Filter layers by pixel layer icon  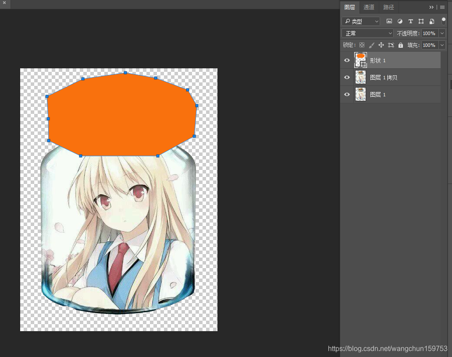pos(389,21)
